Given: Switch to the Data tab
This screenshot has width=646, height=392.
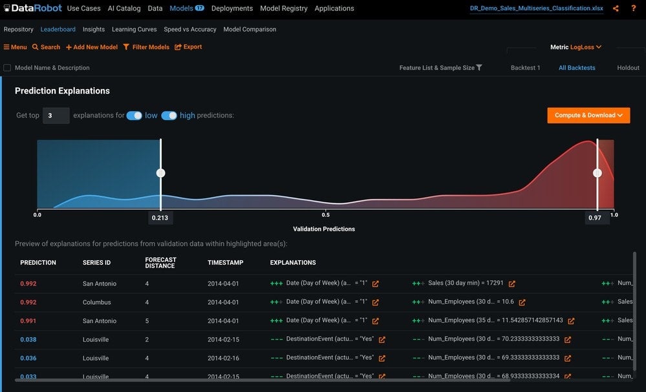Looking at the screenshot, I should tap(155, 8).
